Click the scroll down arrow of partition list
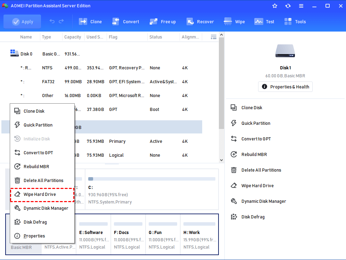This screenshot has height=260, width=346. pyautogui.click(x=222, y=160)
